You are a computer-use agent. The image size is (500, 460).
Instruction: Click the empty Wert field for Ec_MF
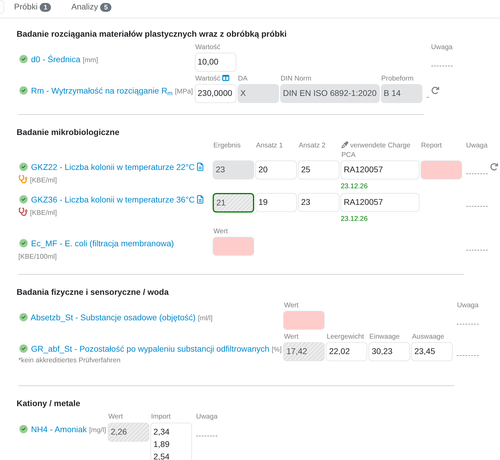tap(233, 246)
